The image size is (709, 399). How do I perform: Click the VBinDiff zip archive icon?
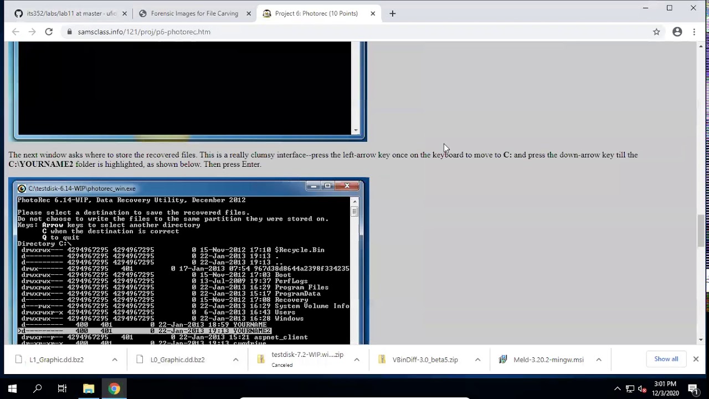coord(382,360)
